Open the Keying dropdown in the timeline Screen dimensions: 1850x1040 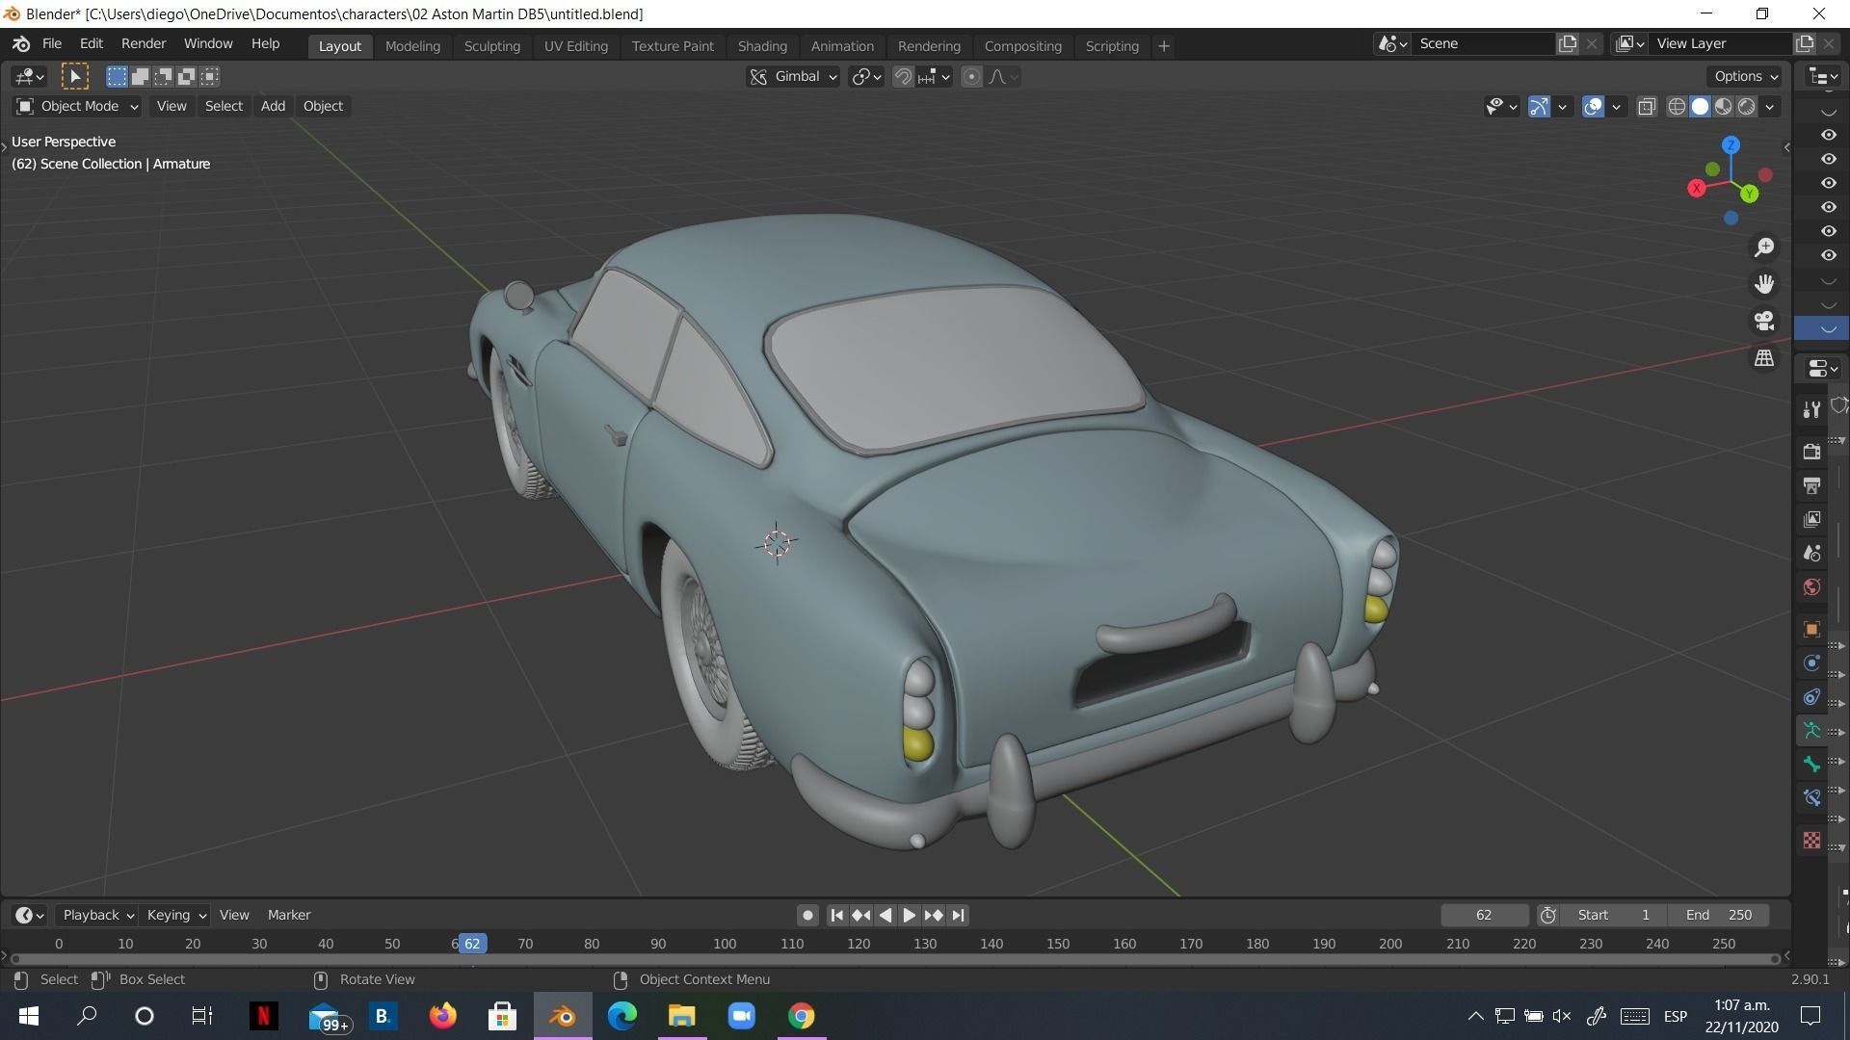[x=175, y=915]
